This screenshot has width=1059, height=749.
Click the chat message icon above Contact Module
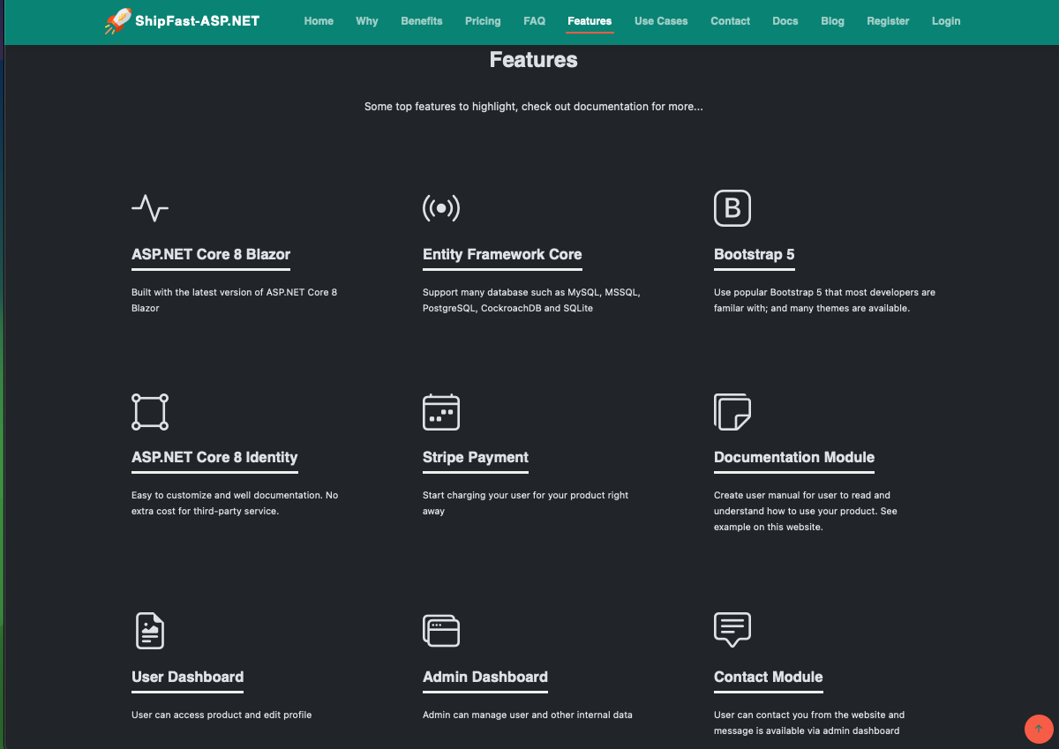pos(732,630)
